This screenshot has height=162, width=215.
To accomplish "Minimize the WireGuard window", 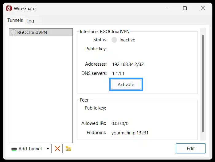I will tap(167, 8).
